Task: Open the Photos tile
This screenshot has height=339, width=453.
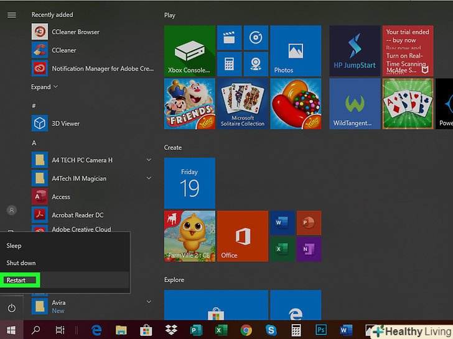Action: 296,51
